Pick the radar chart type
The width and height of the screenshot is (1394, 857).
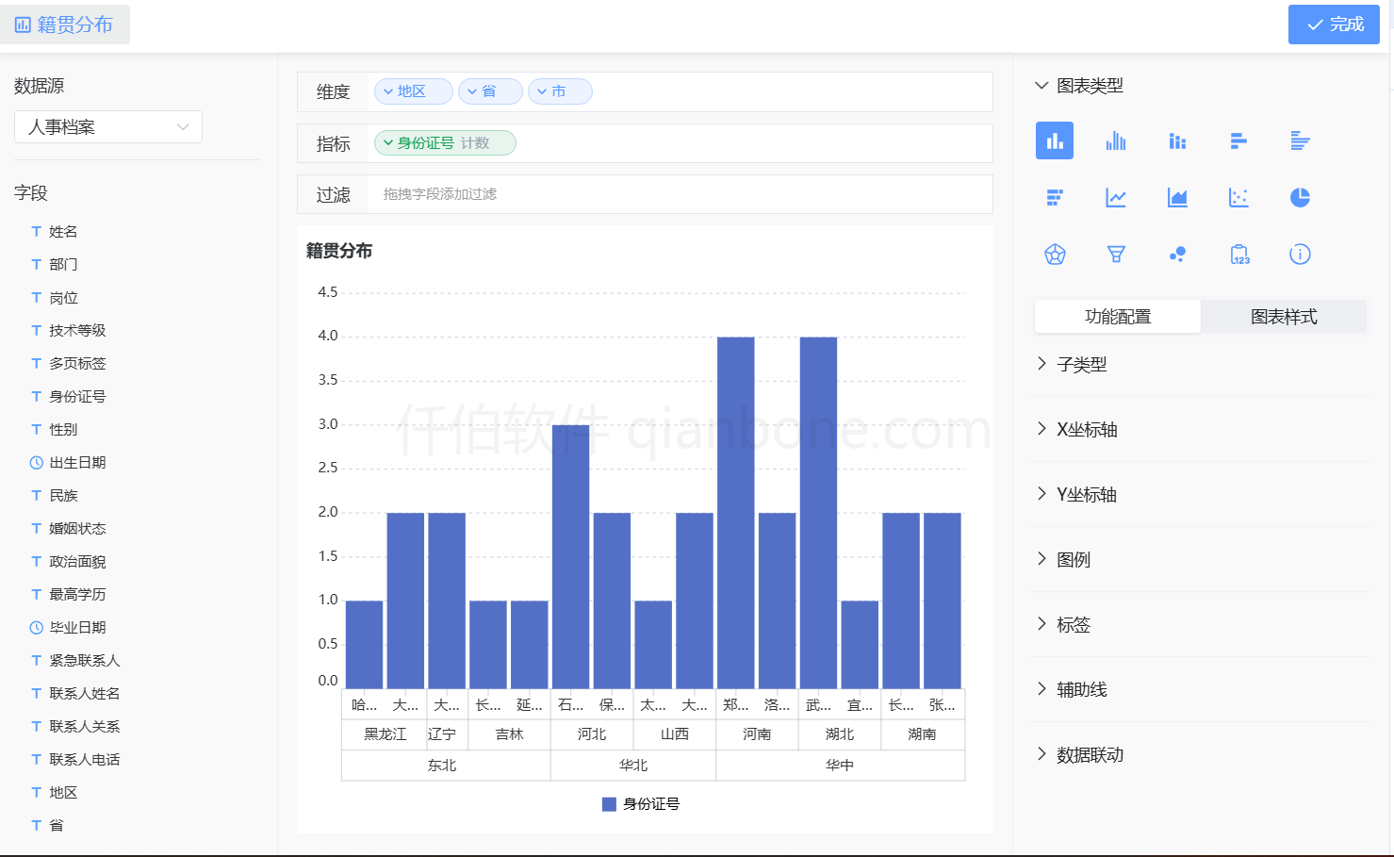(1054, 254)
